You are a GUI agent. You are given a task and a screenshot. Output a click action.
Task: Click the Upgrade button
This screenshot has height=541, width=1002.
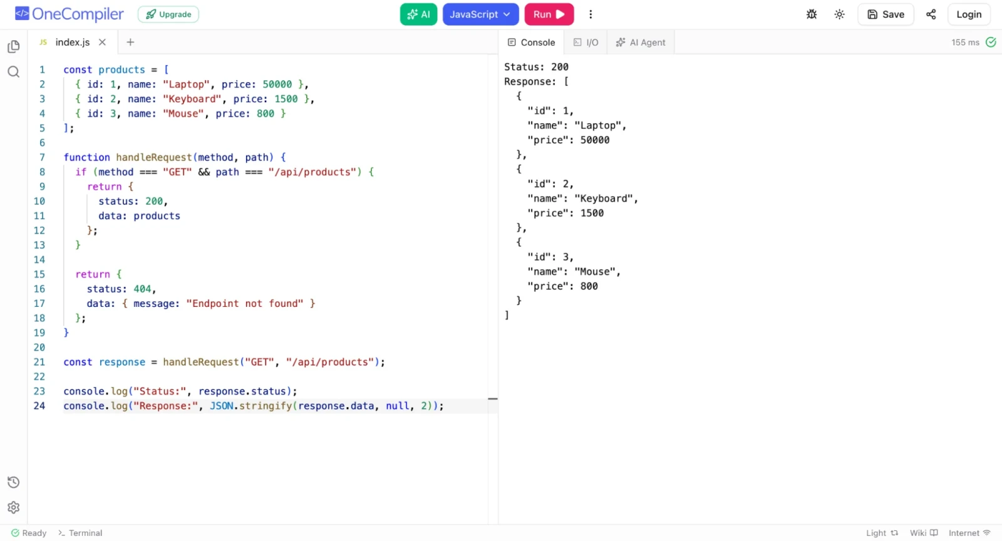pyautogui.click(x=168, y=14)
